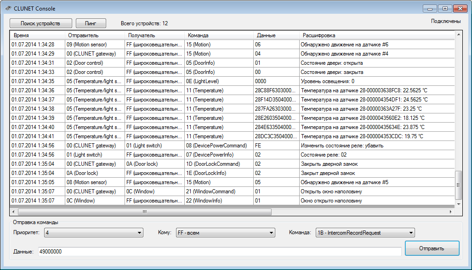472x270 pixels.
Task: Click the horizontal scrollbar thumb
Action: point(144,212)
